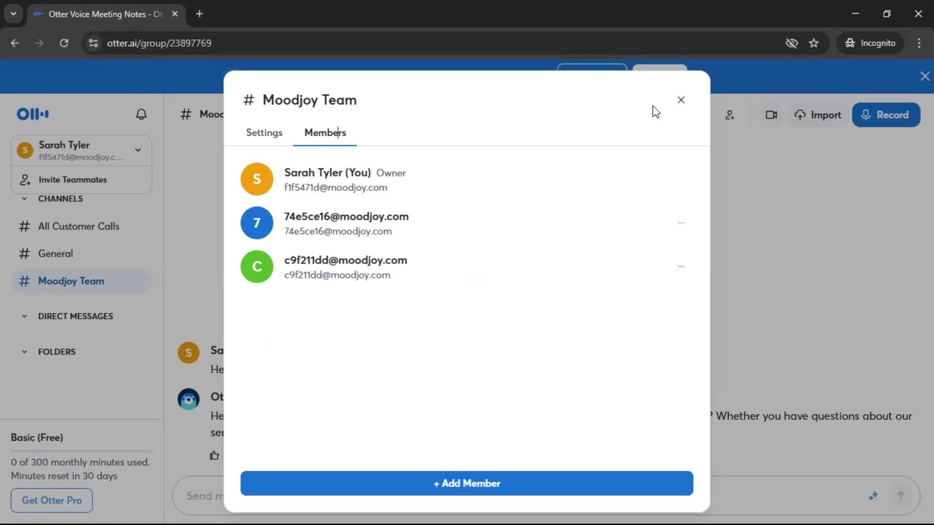Image resolution: width=934 pixels, height=525 pixels.
Task: Collapse the CHANNELS section
Action: point(24,199)
